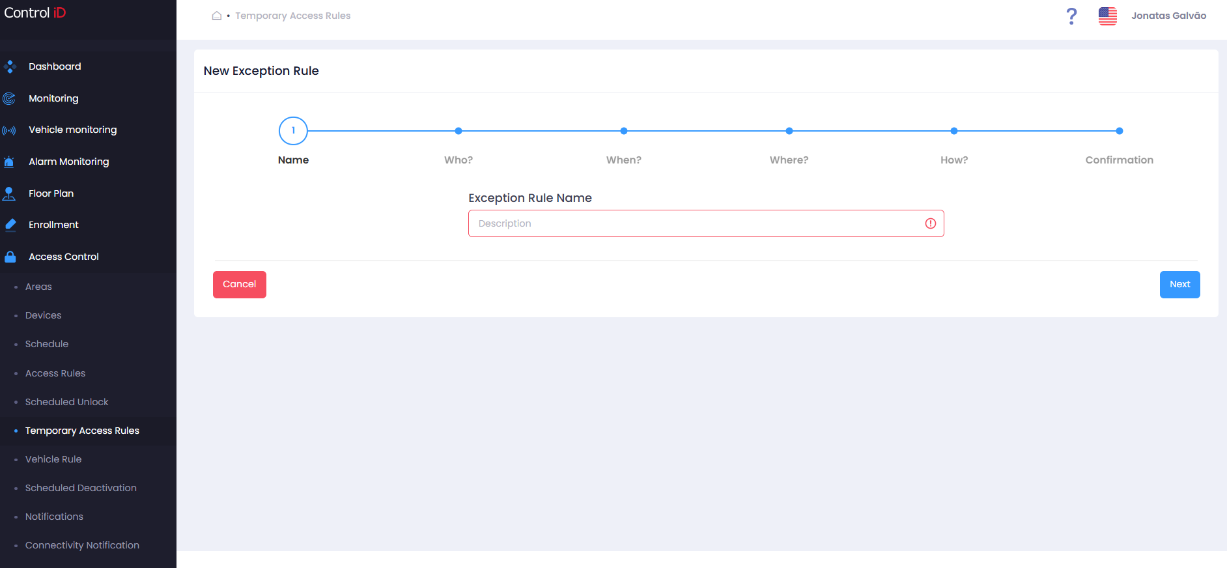Go home via breadcrumb house icon

pos(217,16)
